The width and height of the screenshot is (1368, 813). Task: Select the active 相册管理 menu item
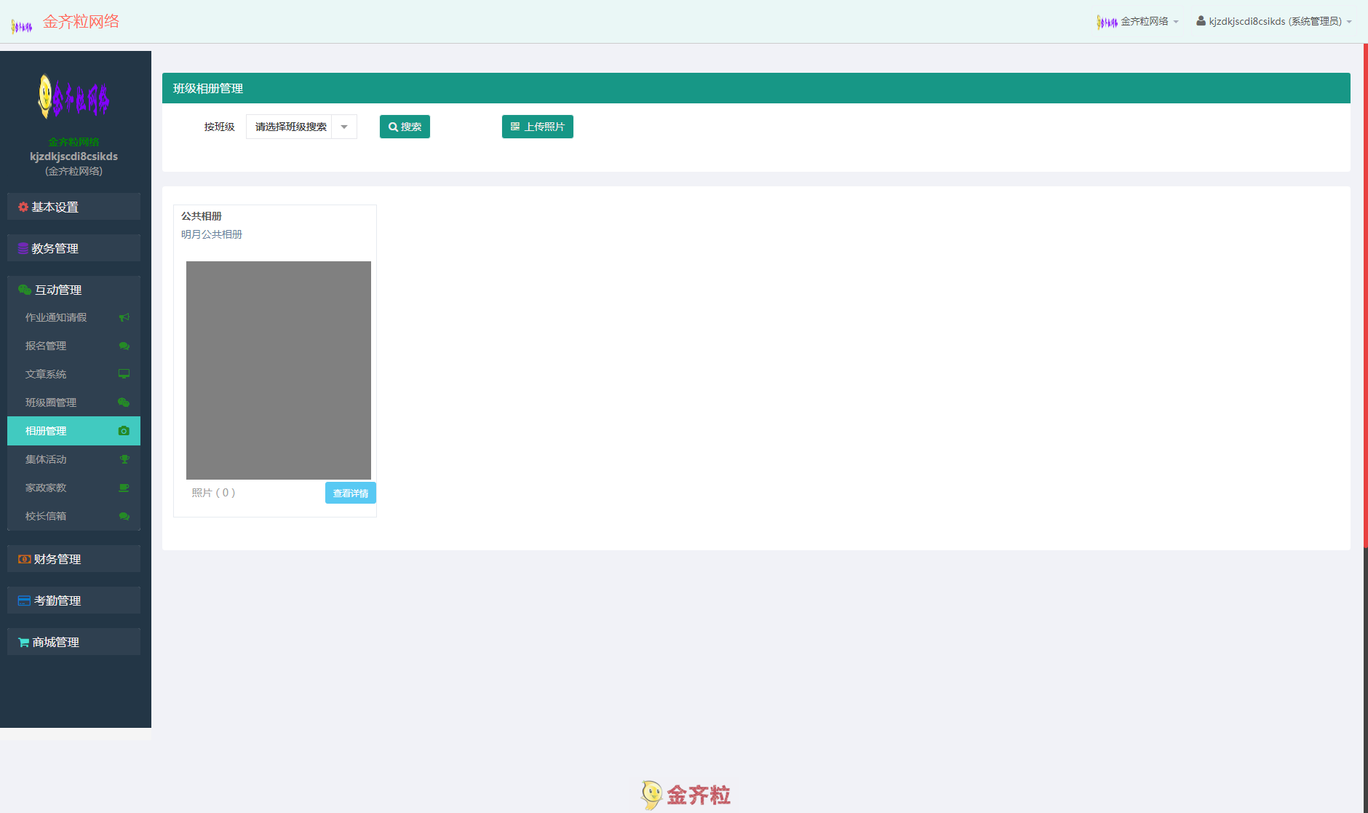(73, 431)
